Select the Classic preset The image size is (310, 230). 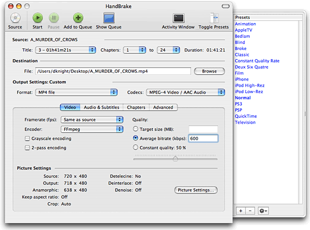(242, 55)
